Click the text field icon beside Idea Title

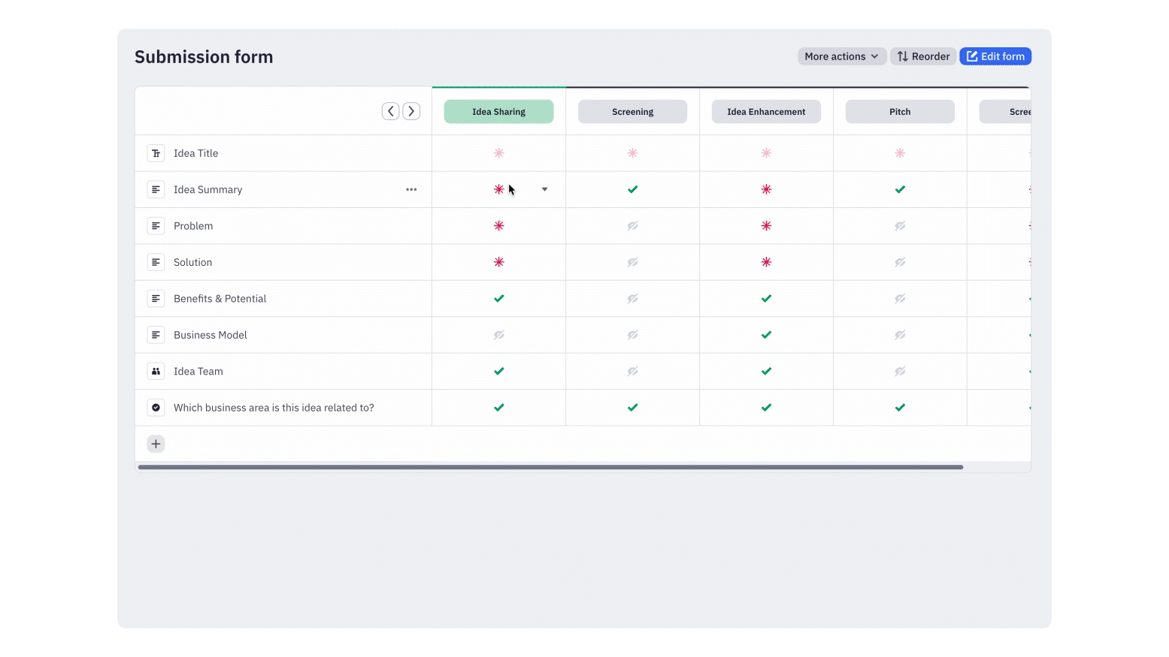[x=156, y=152]
